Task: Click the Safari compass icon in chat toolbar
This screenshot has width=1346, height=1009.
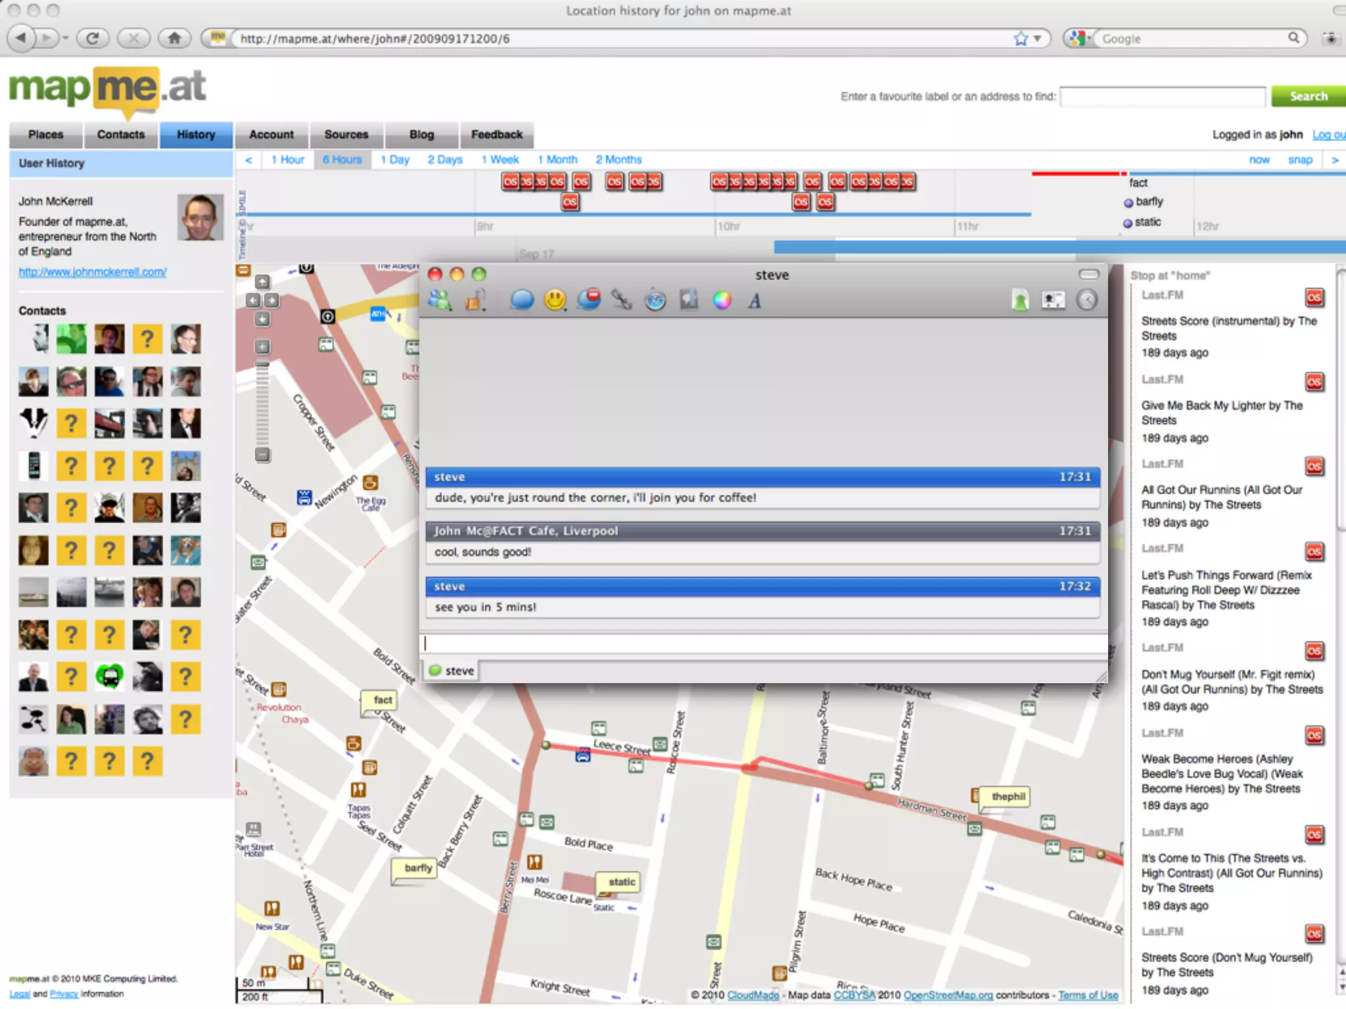Action: [x=655, y=300]
